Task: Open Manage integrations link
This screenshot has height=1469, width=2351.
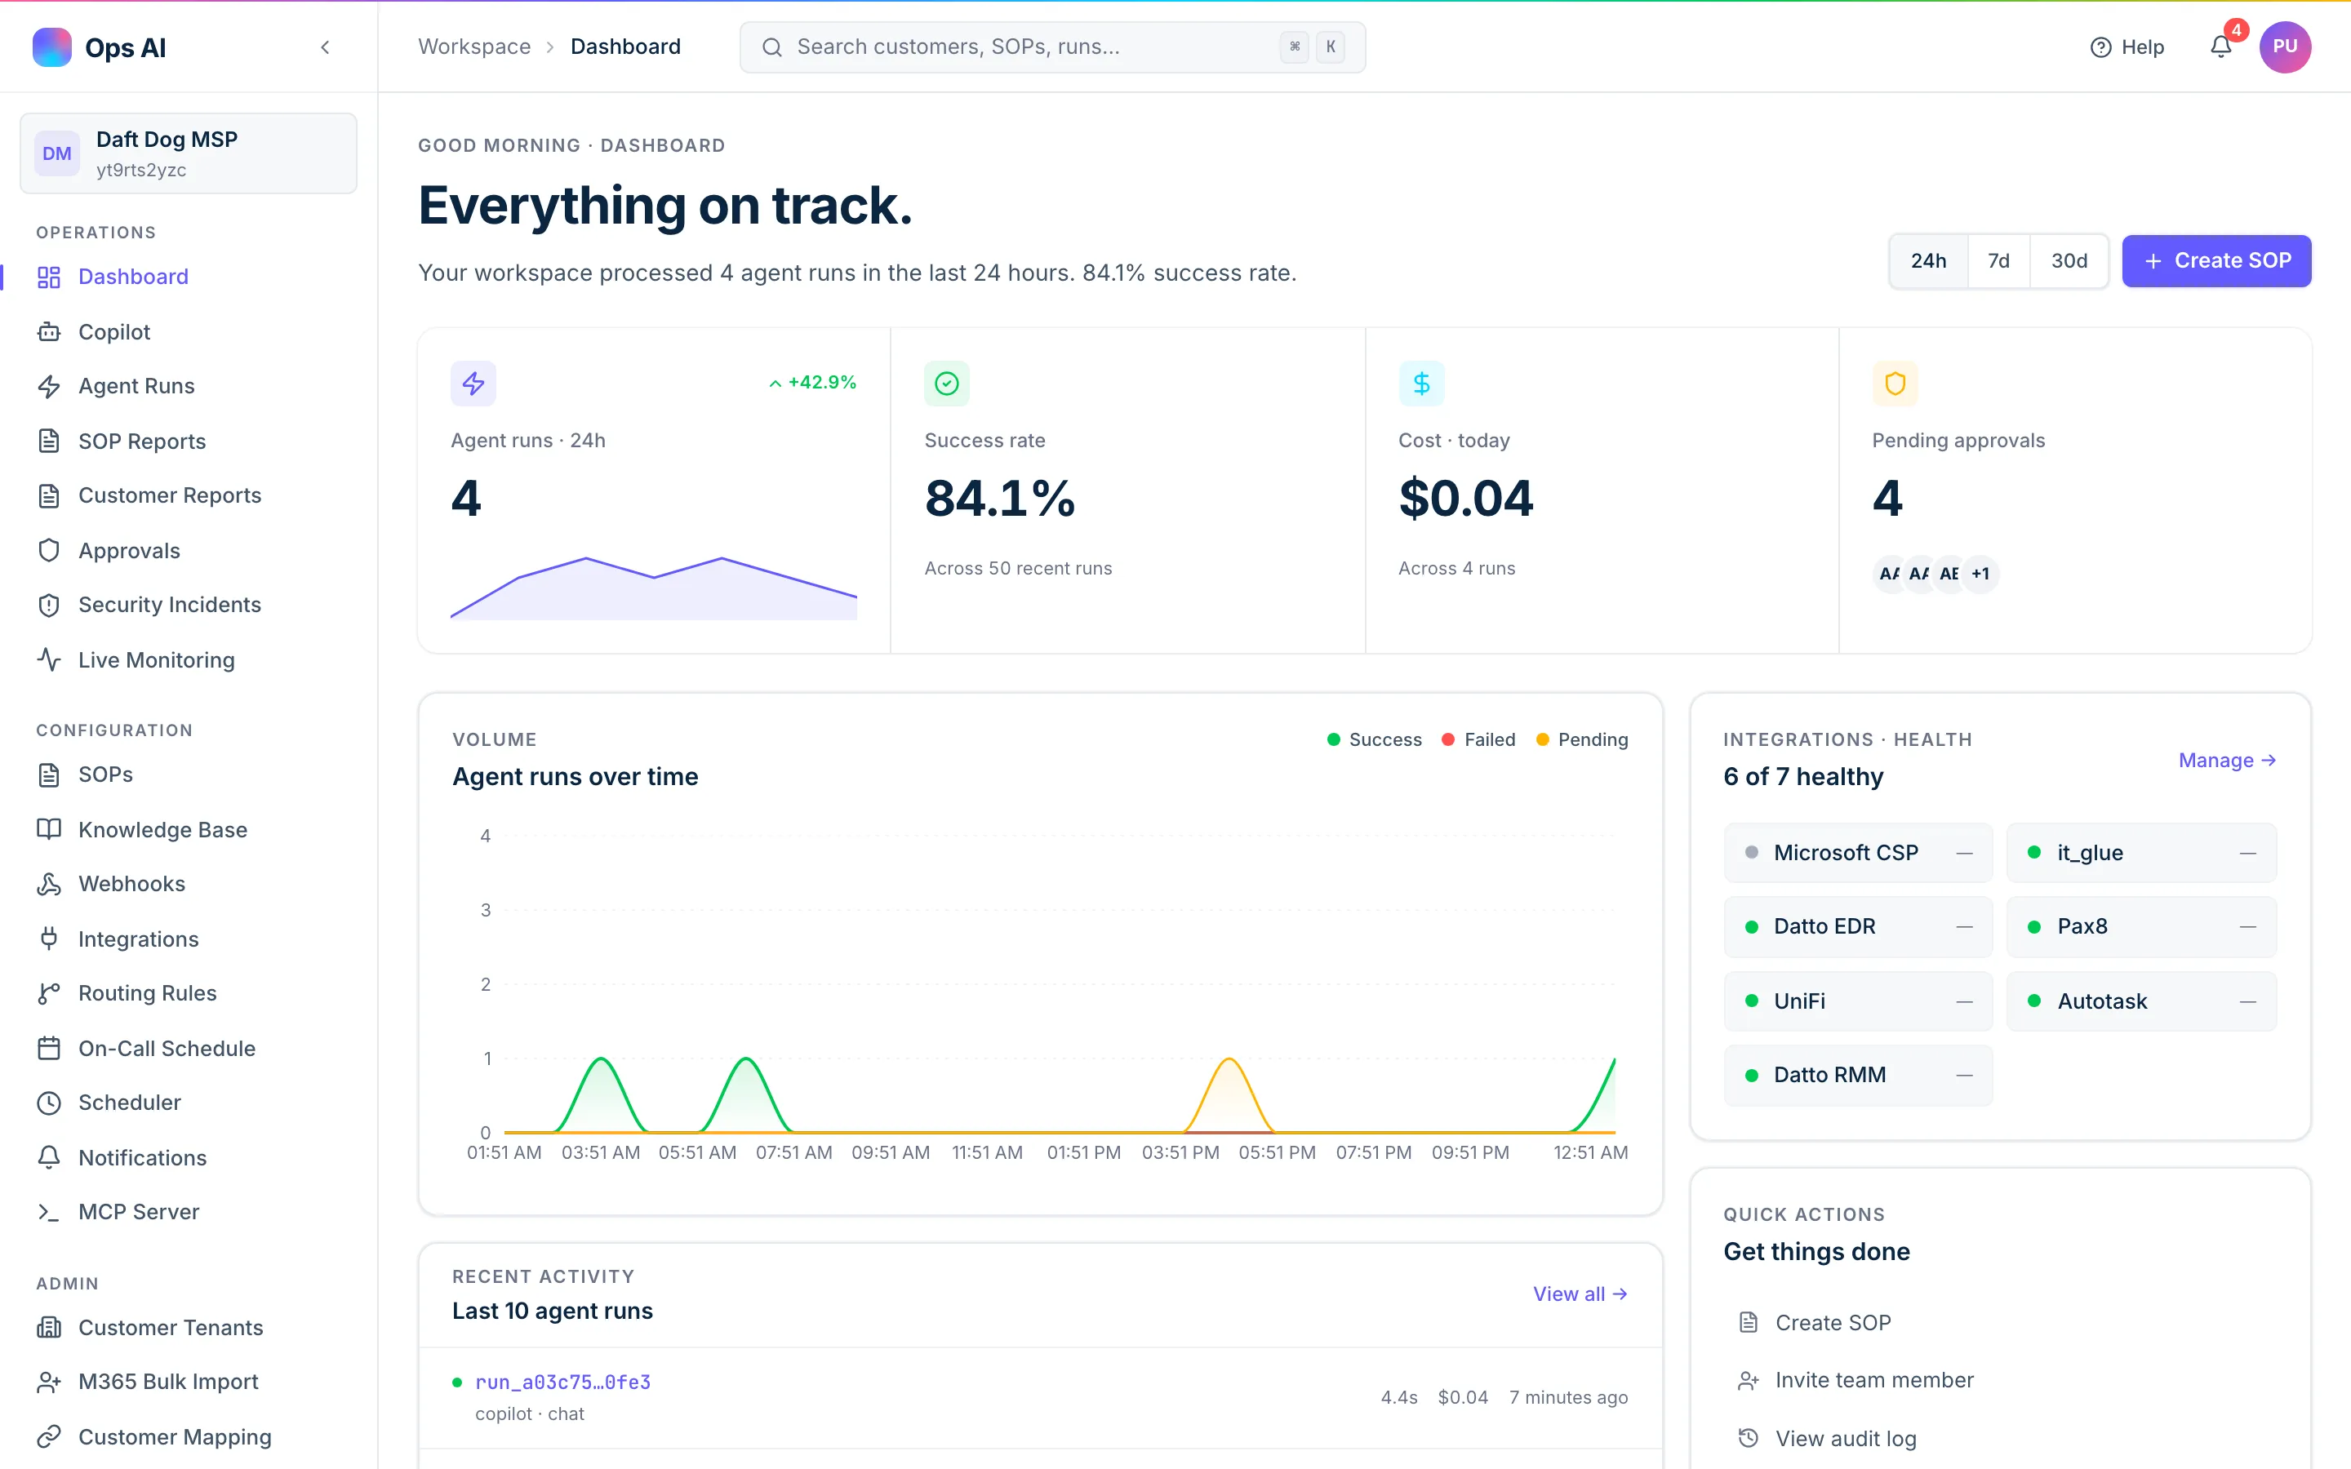Action: pos(2227,760)
